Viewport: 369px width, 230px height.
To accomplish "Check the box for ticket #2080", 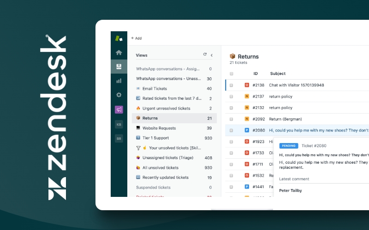I will coord(232,130).
